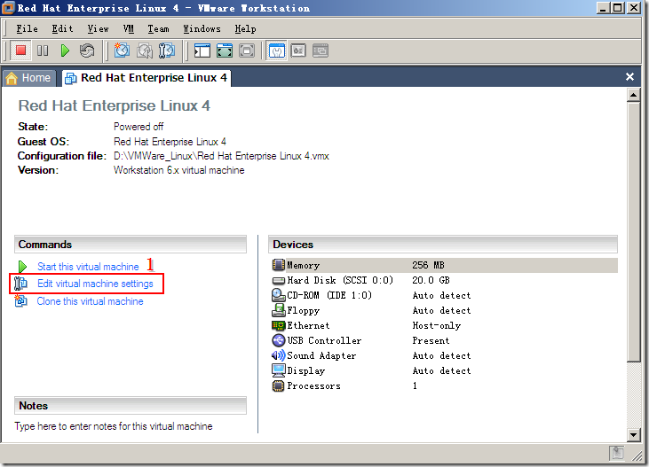The width and height of the screenshot is (649, 467).
Task: Click the Devices section header
Action: coord(443,245)
